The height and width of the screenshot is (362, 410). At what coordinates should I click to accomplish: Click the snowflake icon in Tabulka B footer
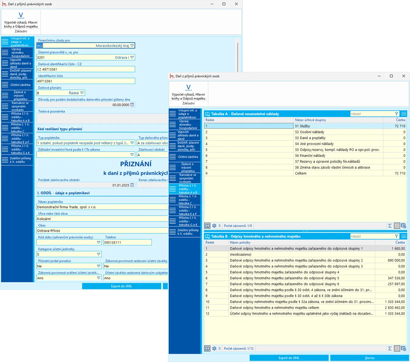point(214,348)
